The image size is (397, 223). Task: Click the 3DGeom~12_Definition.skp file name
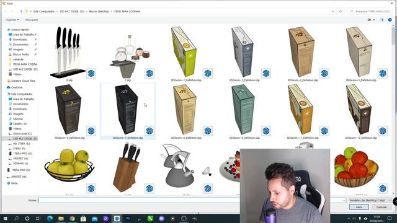(x=361, y=138)
